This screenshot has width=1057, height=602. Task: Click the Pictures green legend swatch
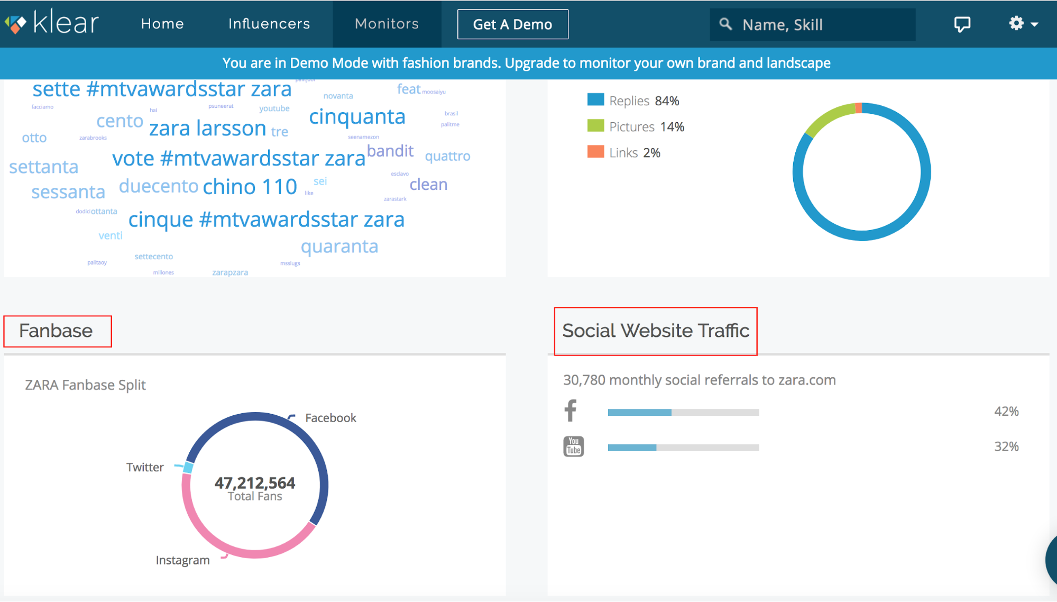pyautogui.click(x=596, y=125)
